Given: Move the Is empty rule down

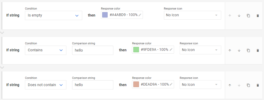Looking at the screenshot, I should 239,16.
